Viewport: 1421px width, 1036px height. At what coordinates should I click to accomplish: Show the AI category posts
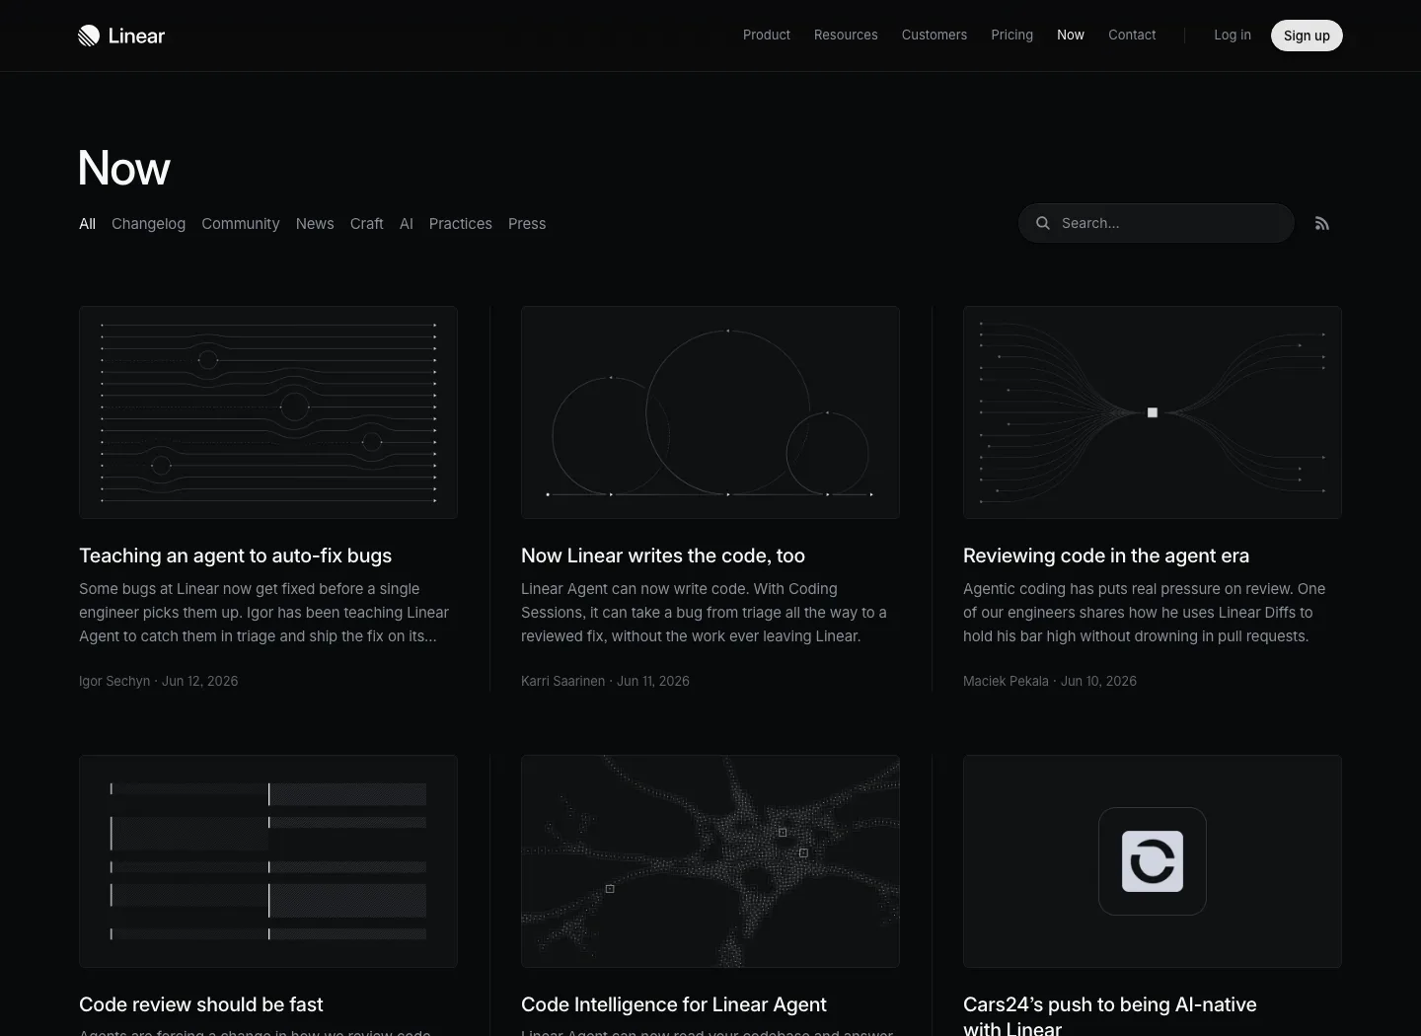407,224
